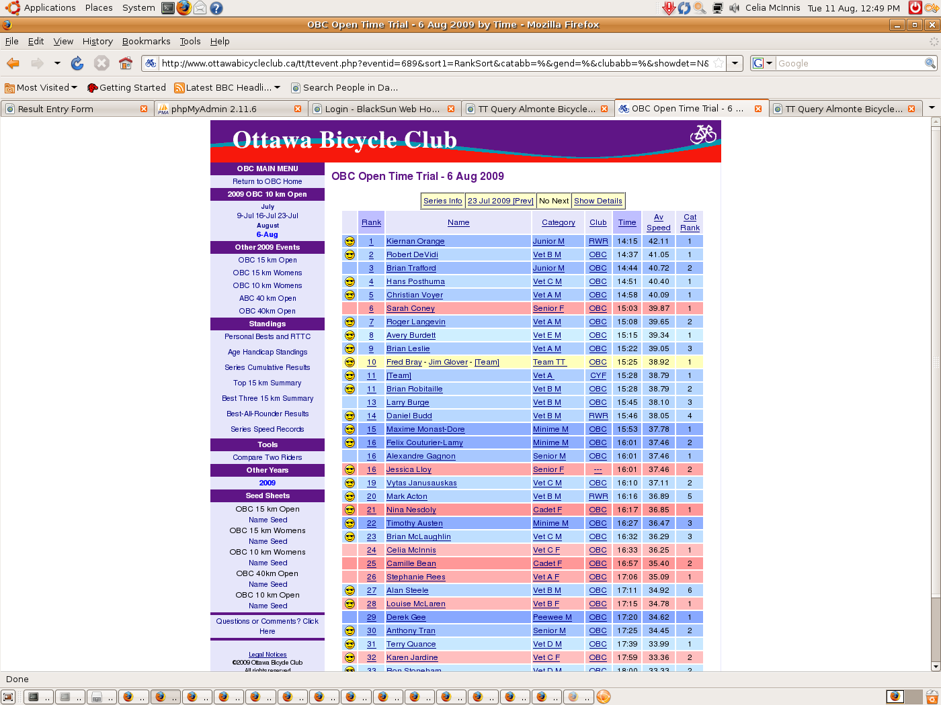This screenshot has width=941, height=705.
Task: Bookmark this page with the star icon
Action: pos(719,63)
